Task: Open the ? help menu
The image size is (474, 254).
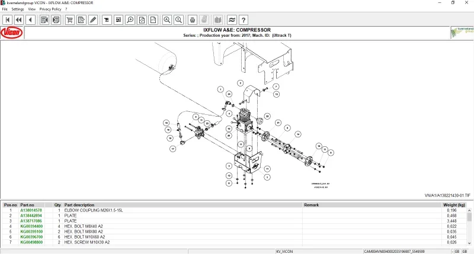Action: click(x=66, y=9)
